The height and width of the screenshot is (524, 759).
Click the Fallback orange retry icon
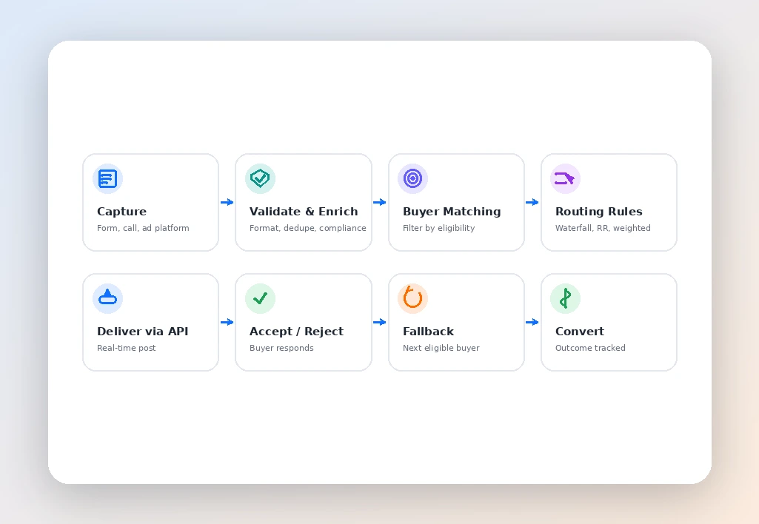[x=412, y=298]
